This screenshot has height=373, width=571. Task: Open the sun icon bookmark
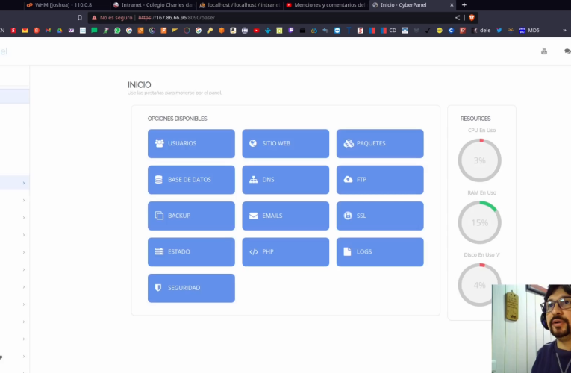pos(511,30)
